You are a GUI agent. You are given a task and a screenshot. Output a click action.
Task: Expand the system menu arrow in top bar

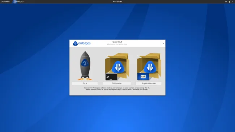point(232,2)
